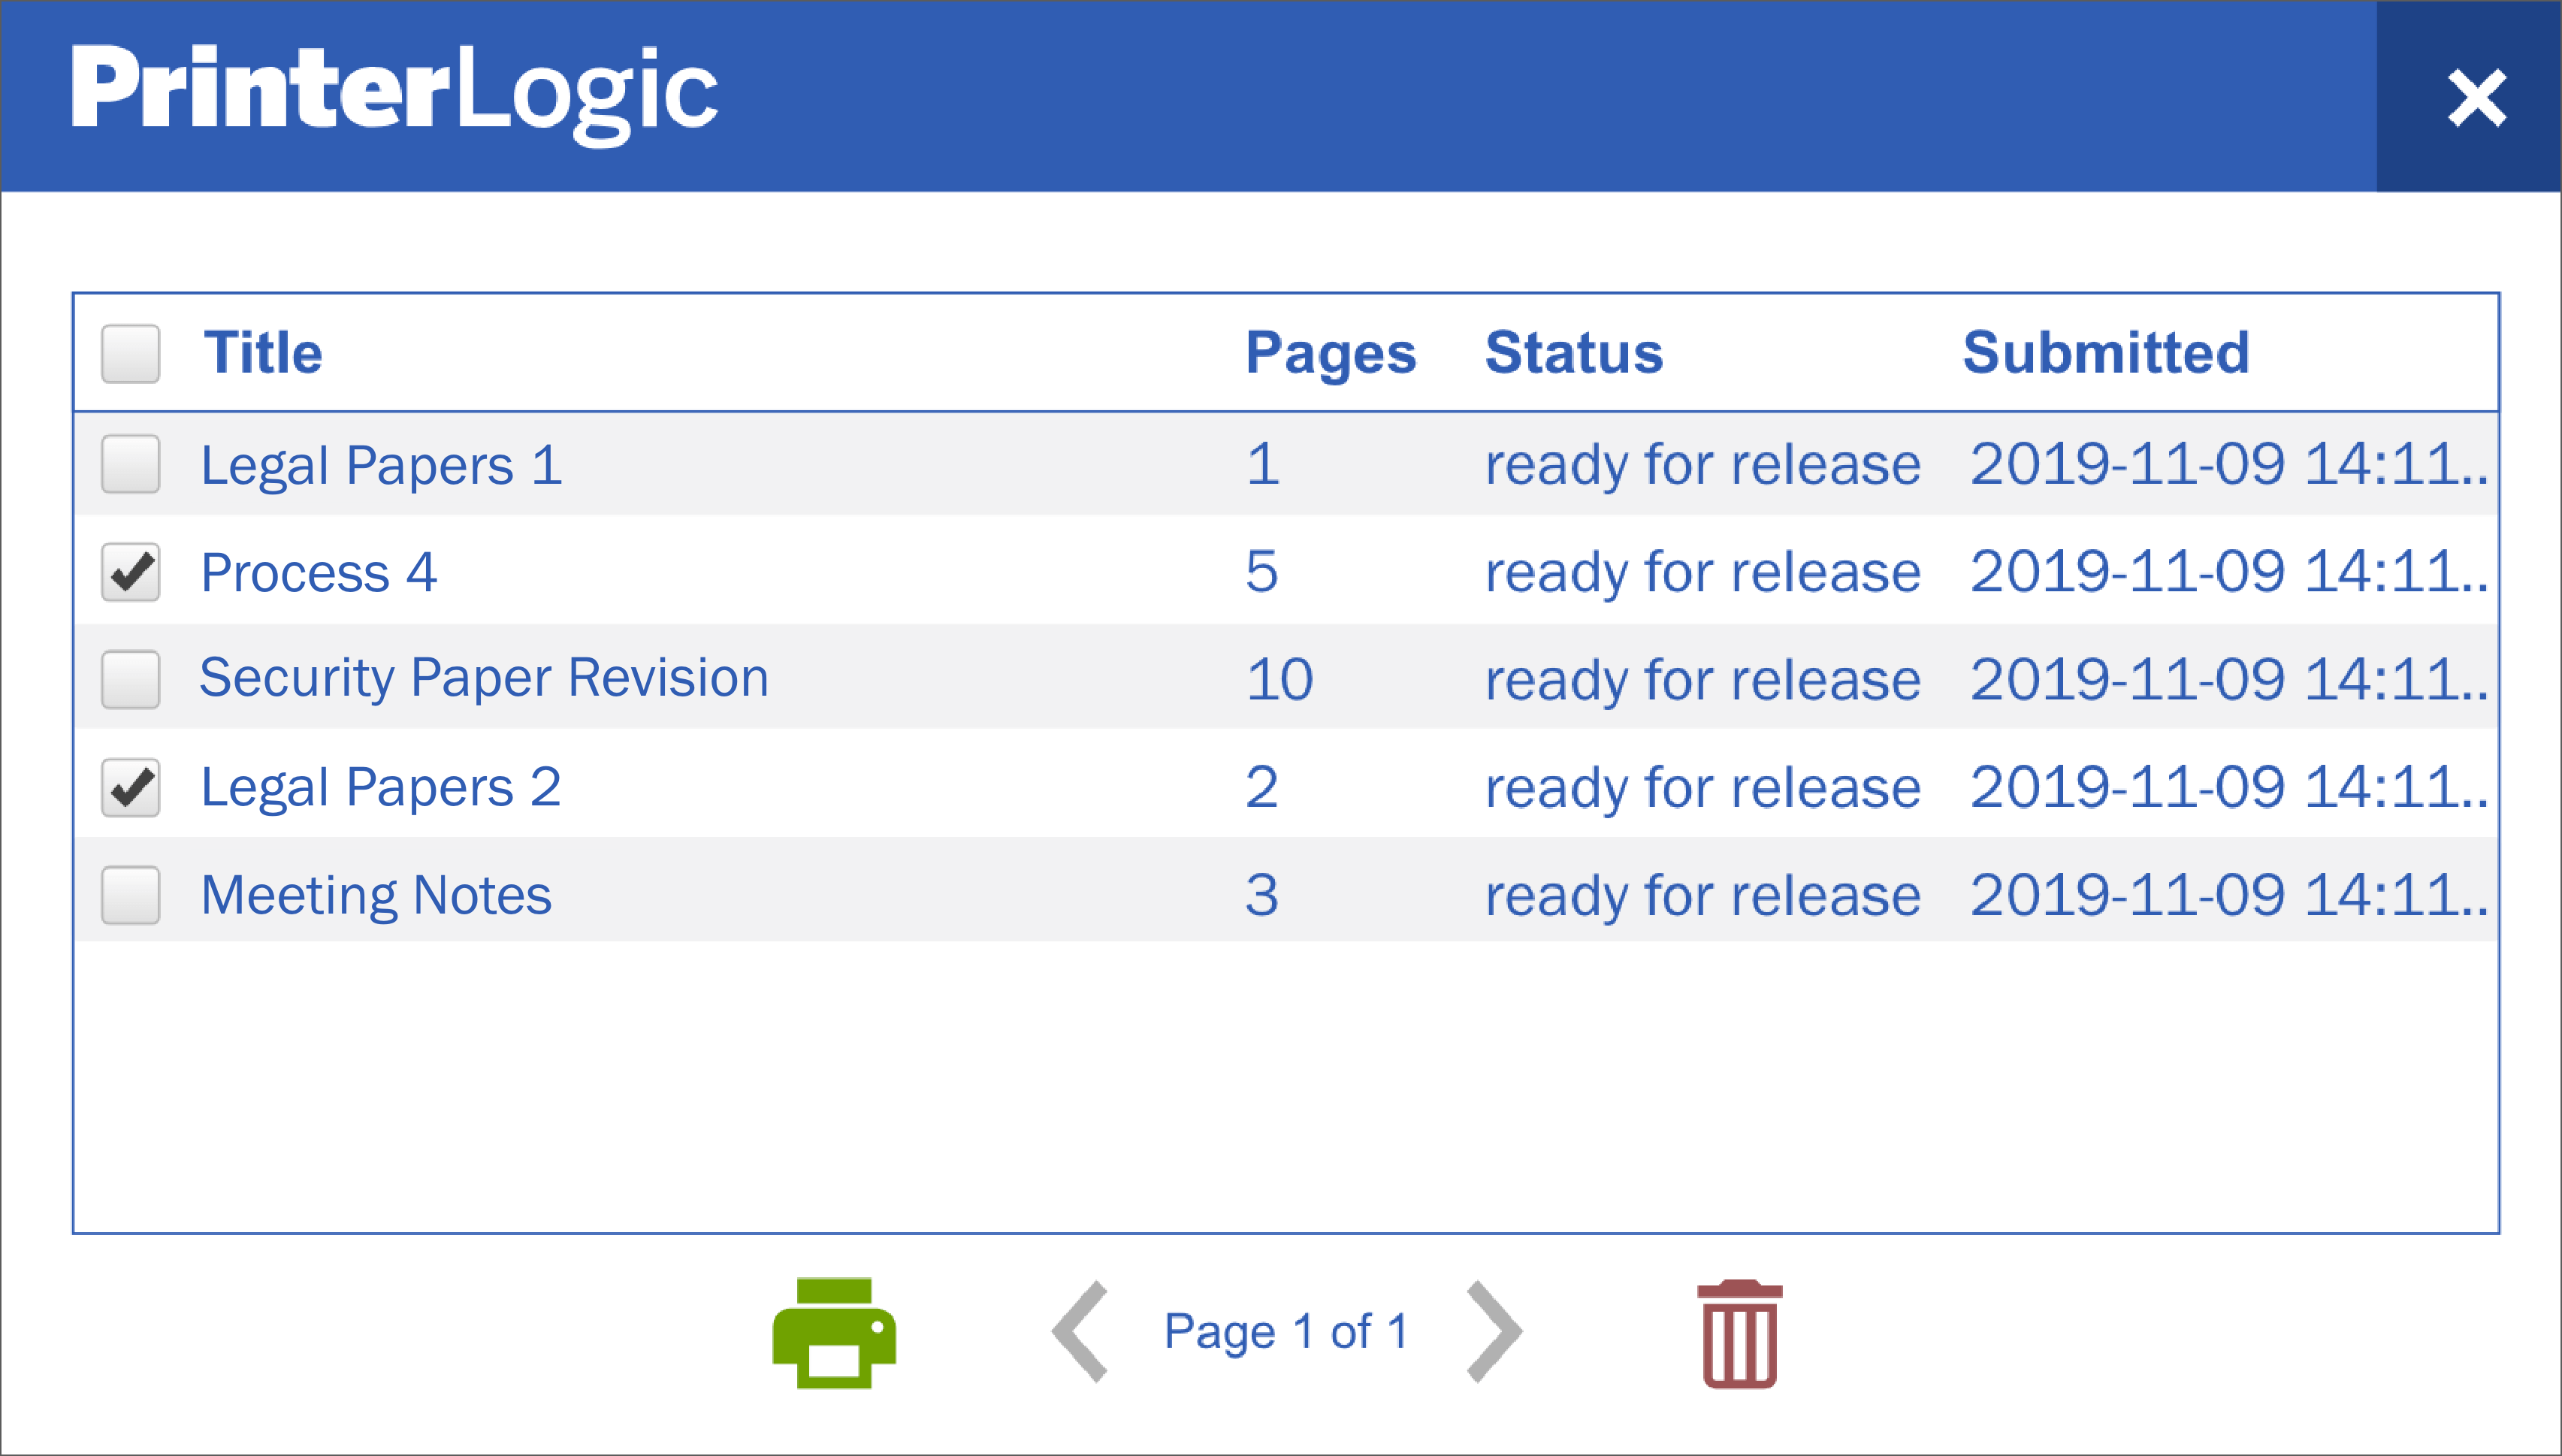2562x1456 pixels.
Task: Go to previous page using left chevron
Action: (x=1081, y=1332)
